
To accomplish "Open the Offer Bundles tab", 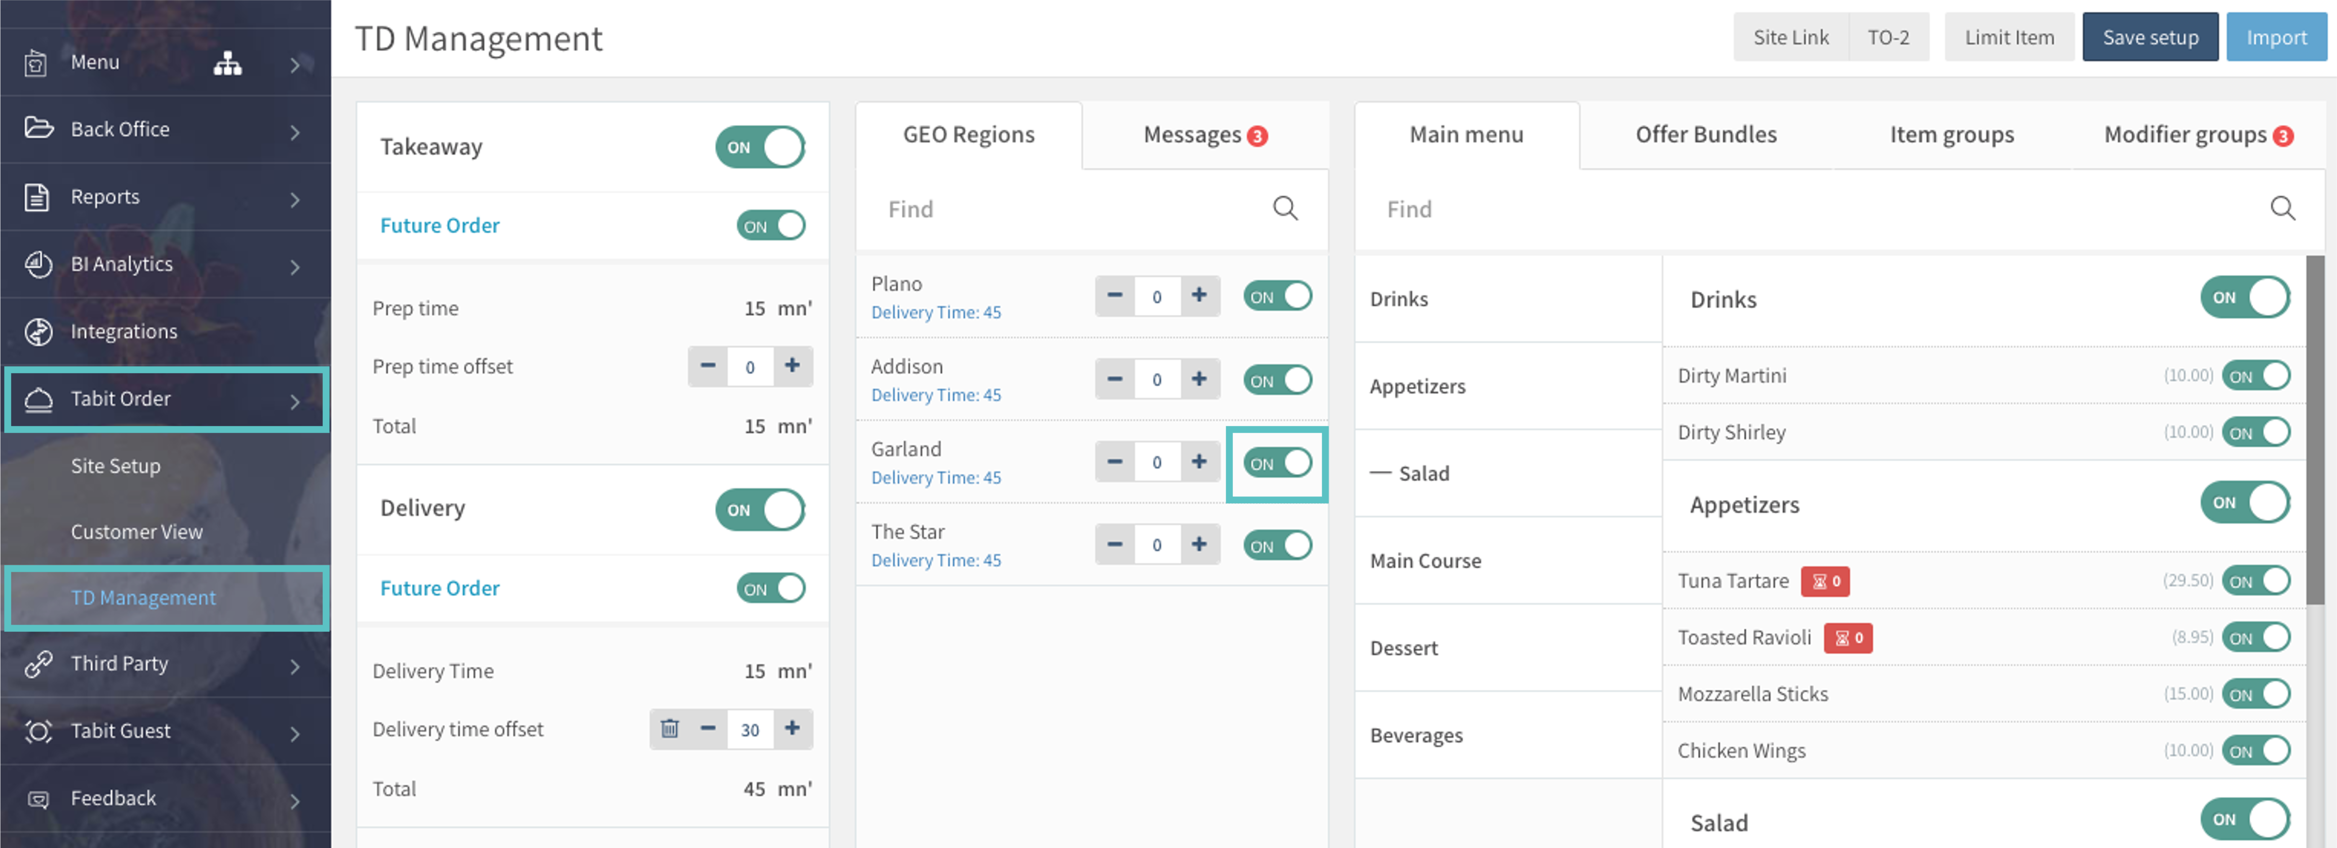I will click(x=1706, y=135).
